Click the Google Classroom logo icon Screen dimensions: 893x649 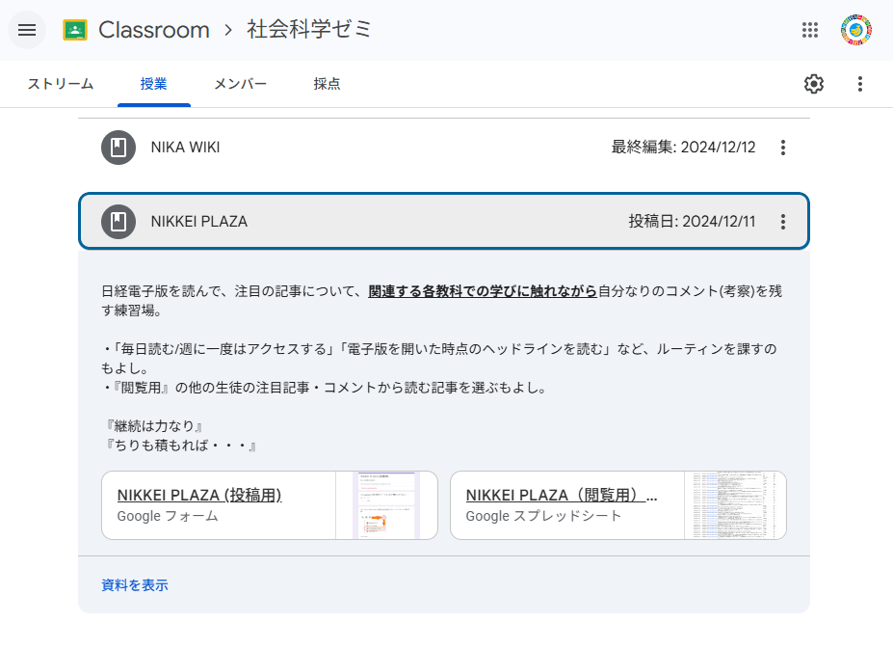pyautogui.click(x=75, y=30)
